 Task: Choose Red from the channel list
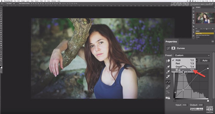[x=178, y=64]
